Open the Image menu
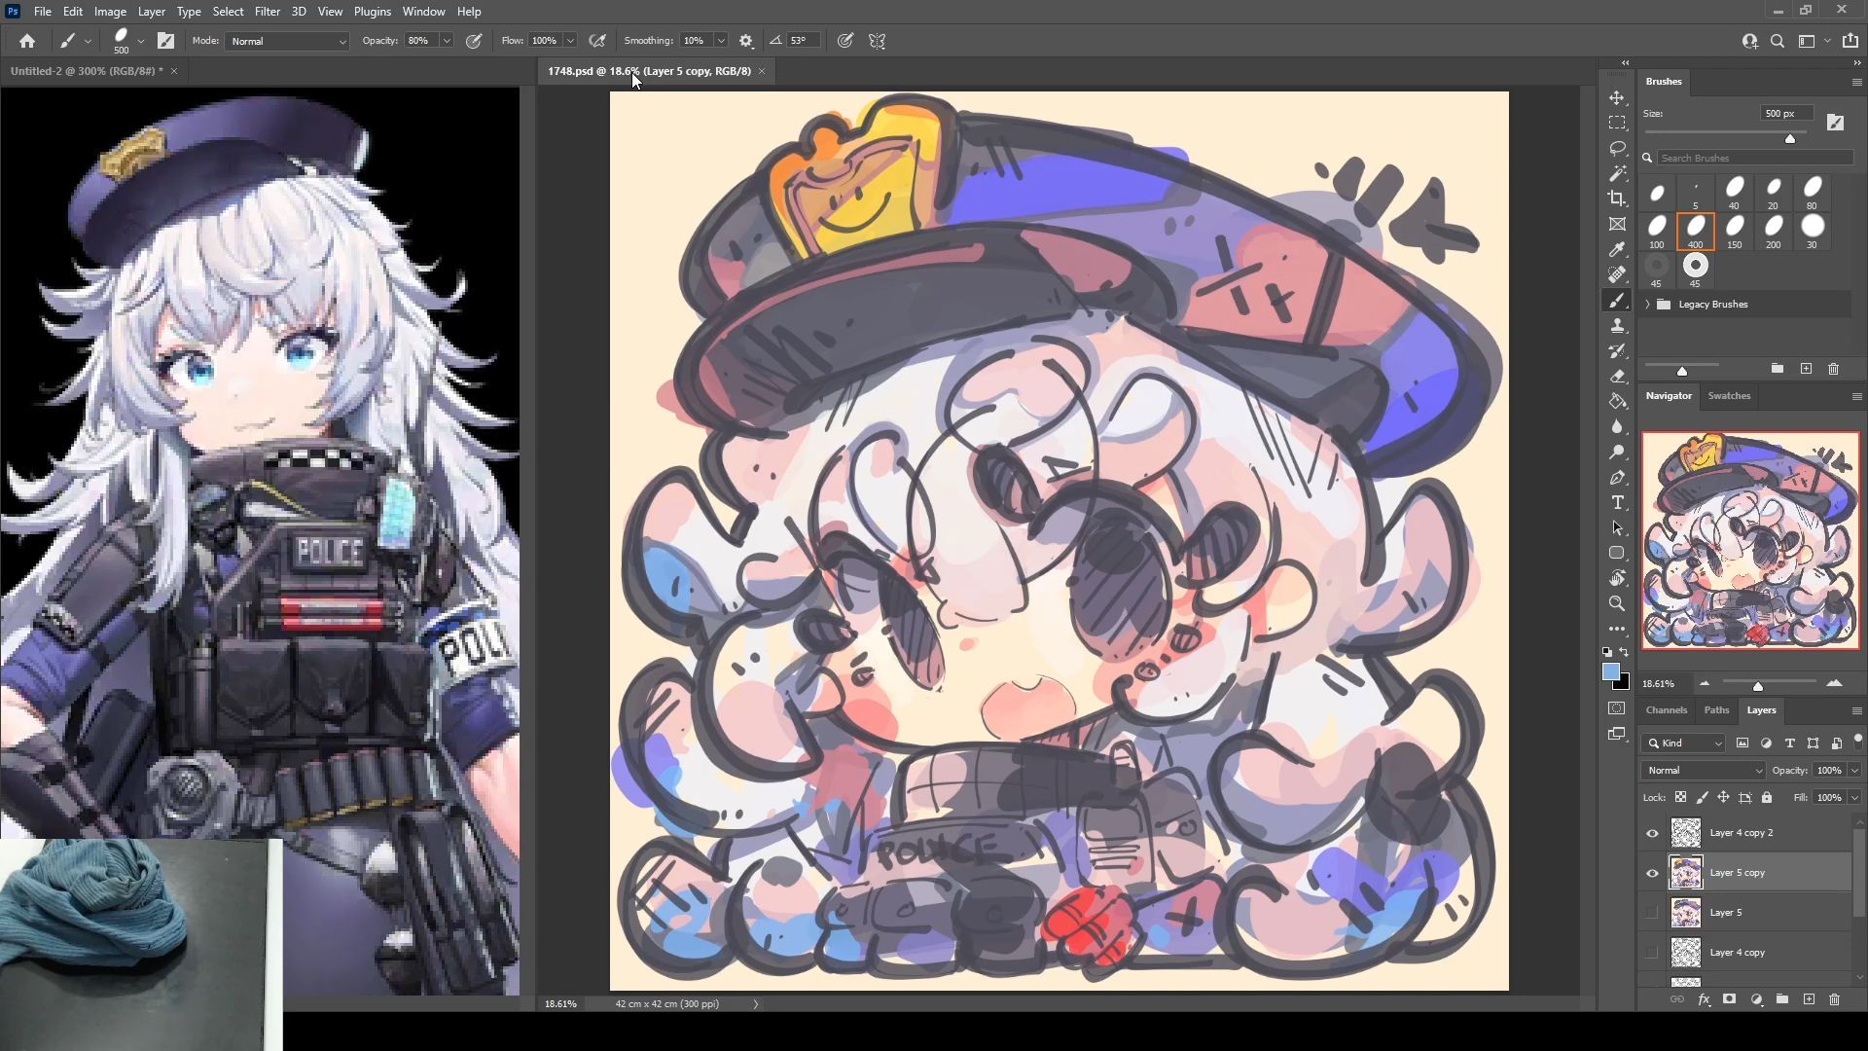The height and width of the screenshot is (1051, 1868). (x=110, y=12)
